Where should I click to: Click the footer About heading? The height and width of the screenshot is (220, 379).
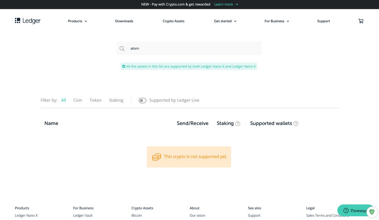(x=195, y=208)
